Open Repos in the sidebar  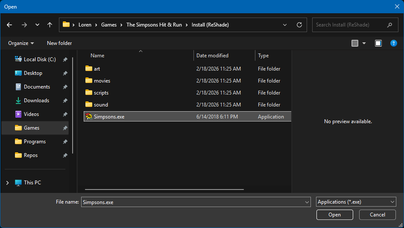35,155
